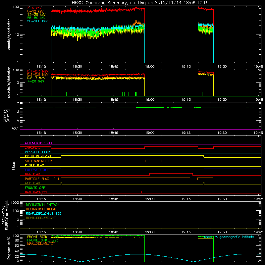Image resolution: width=265 pixels, height=265 pixels.
Task: Click the BAD_PACKETS spike marker near 18:57
Action: pyautogui.click(x=142, y=192)
